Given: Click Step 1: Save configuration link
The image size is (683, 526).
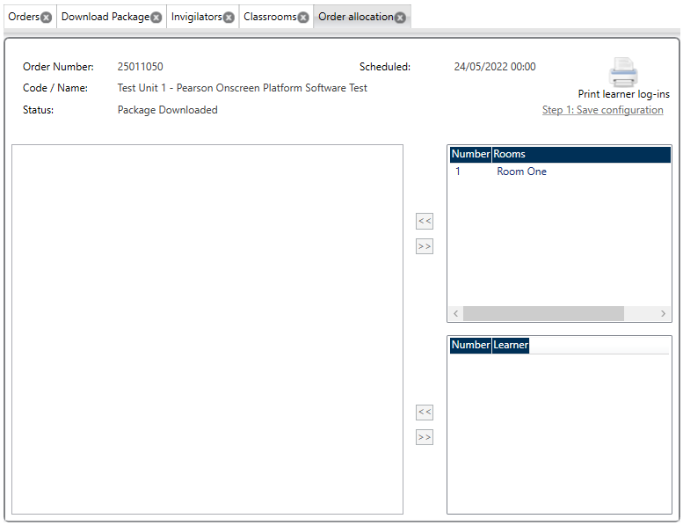Looking at the screenshot, I should (602, 110).
